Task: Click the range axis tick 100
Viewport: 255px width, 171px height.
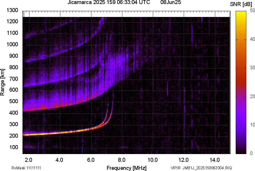Action: (x=14, y=147)
